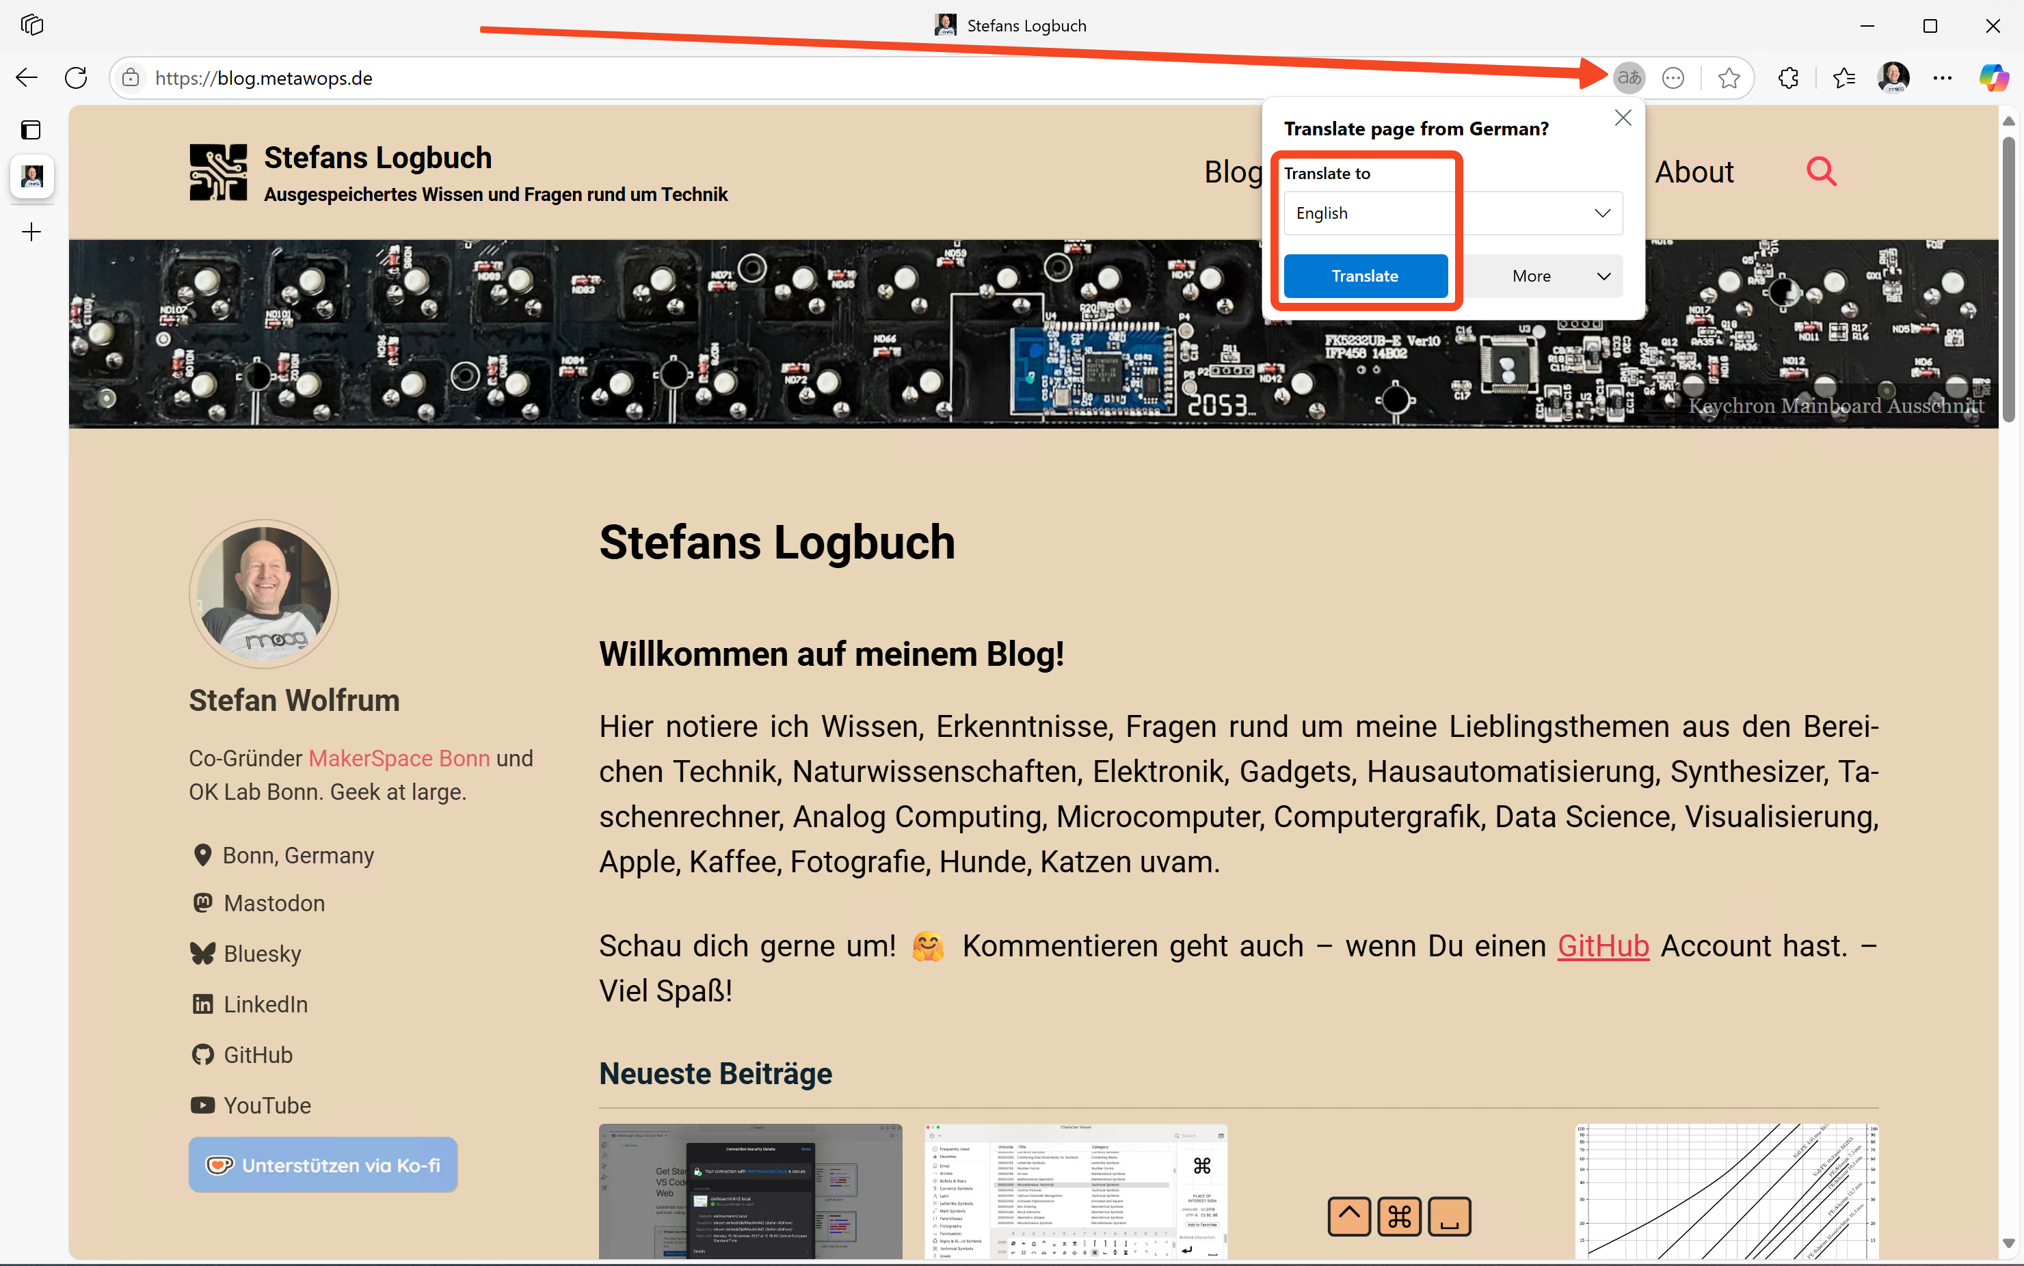Click the translate page icon in address bar
This screenshot has width=2024, height=1266.
click(1629, 78)
